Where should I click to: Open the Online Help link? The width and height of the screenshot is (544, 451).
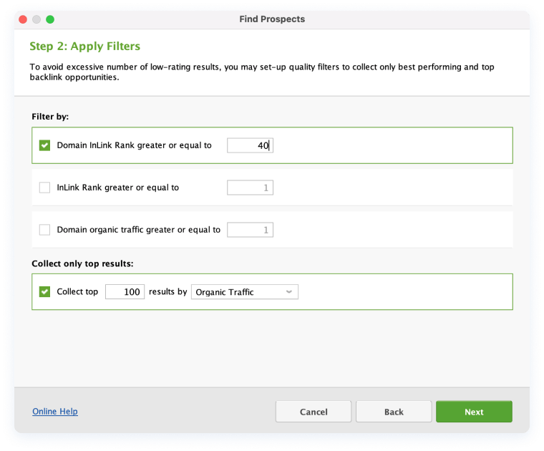(55, 412)
